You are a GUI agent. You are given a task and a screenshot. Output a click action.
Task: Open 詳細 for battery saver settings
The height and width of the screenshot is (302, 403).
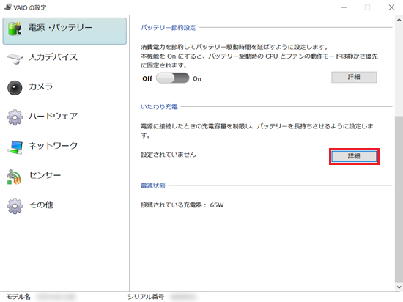click(354, 77)
